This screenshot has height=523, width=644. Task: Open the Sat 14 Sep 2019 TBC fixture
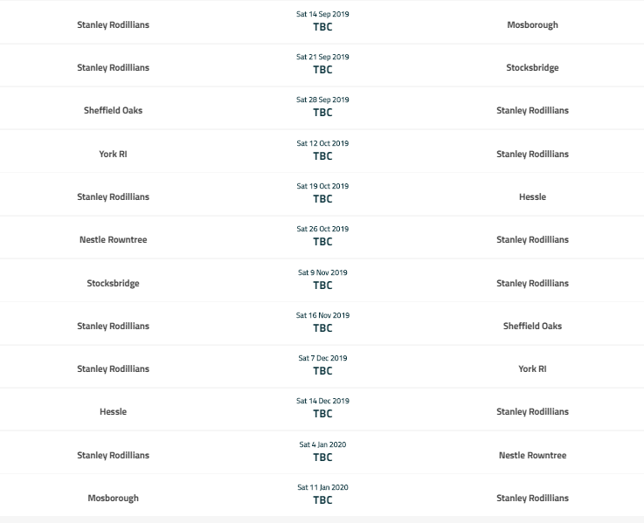coord(322,21)
